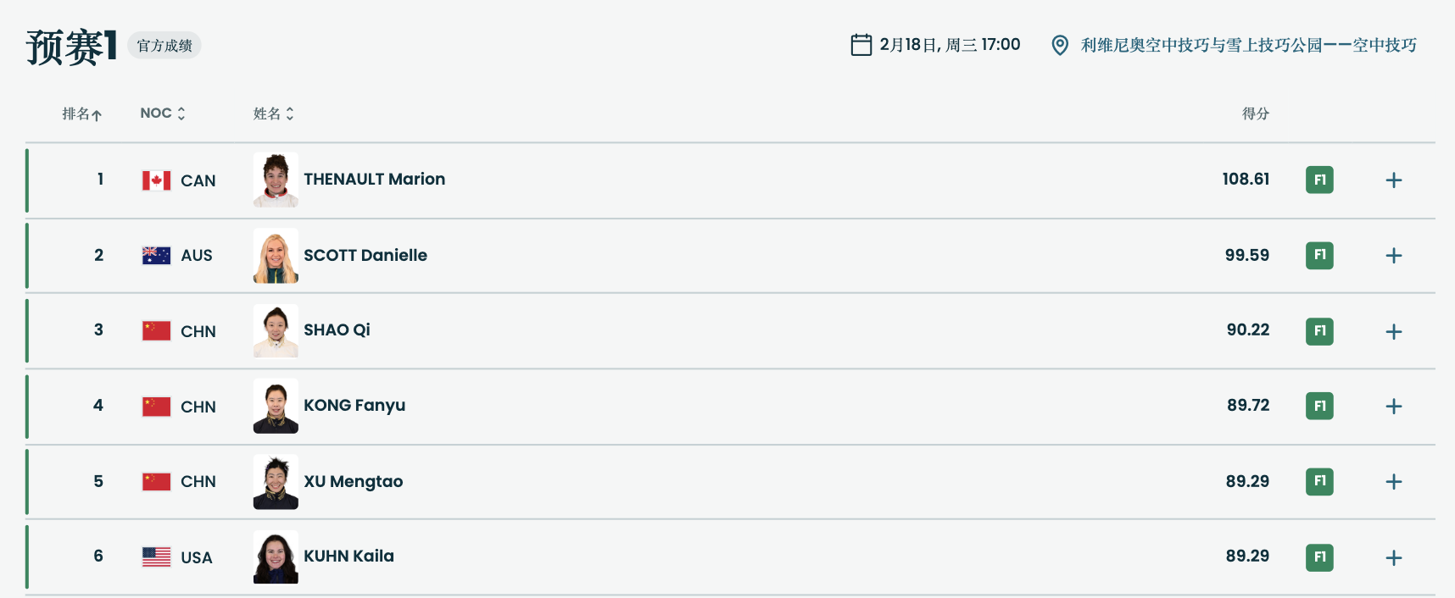Click the F1 badge for THENAULT Marion
1455x598 pixels.
[1319, 180]
